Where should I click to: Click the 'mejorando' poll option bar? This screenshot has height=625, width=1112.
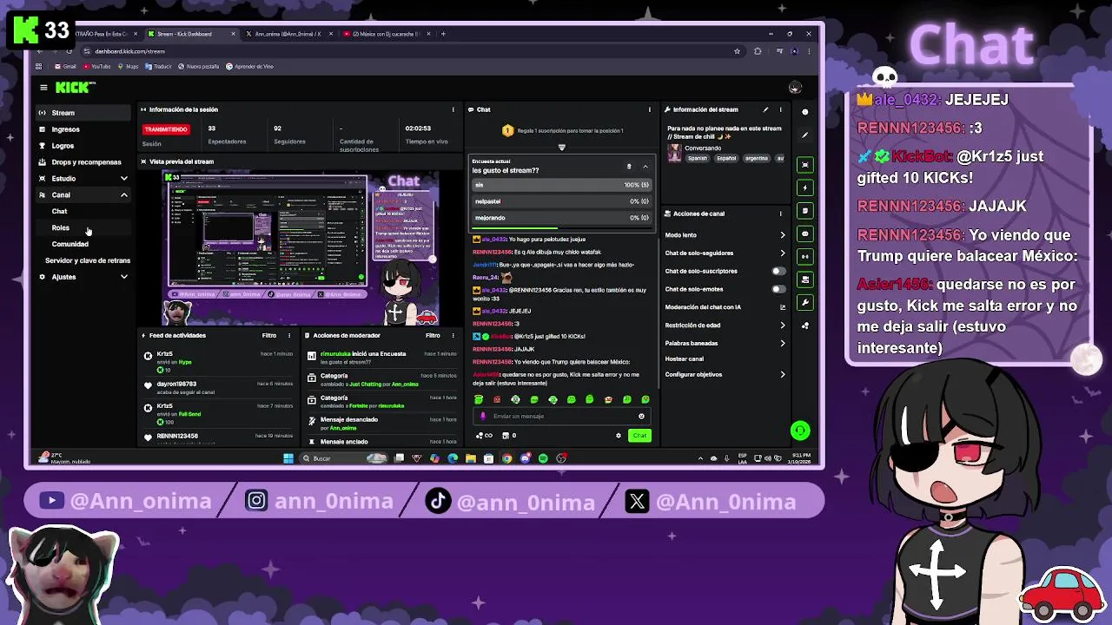pos(561,218)
